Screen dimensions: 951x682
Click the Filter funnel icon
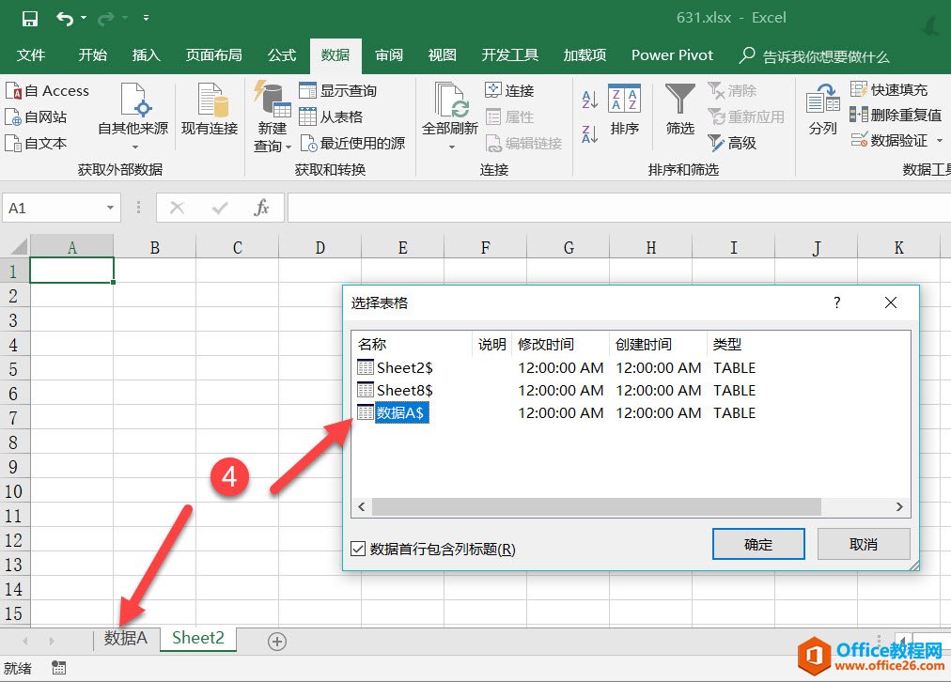coord(679,100)
